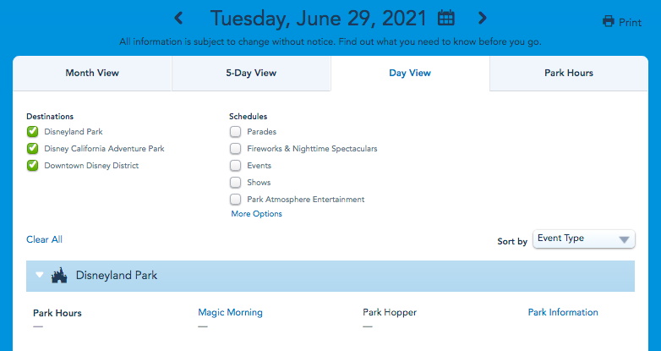Uncheck Downtown Disney District destination

click(32, 166)
